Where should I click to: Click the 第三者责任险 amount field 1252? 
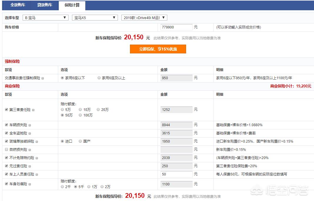tap(176, 109)
